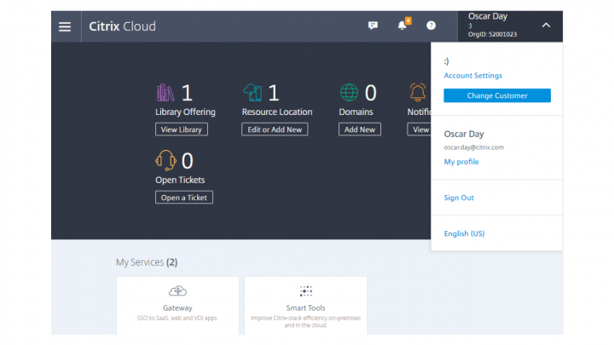Image resolution: width=614 pixels, height=345 pixels.
Task: Select Sign Out from account menu
Action: pyautogui.click(x=459, y=198)
